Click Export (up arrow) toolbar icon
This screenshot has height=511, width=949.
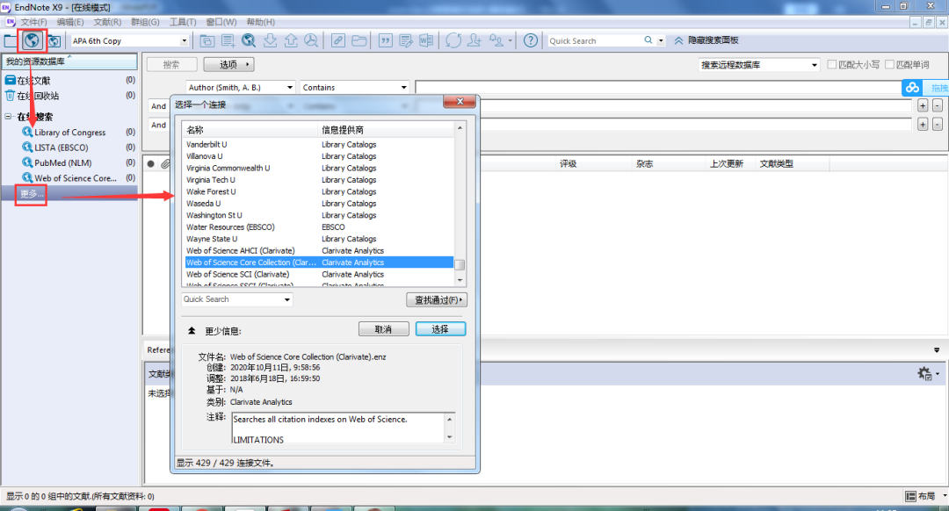(291, 40)
